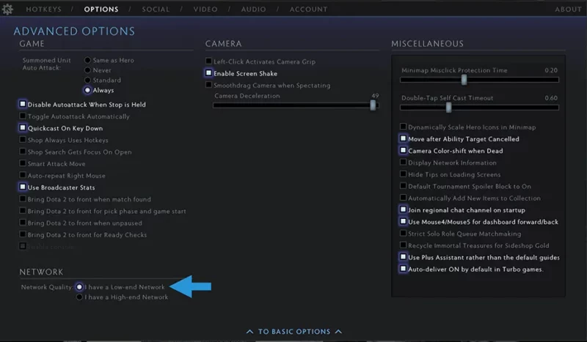Screen dimensions: 587x342
Task: Click the settings gear icon
Action: [7, 9]
